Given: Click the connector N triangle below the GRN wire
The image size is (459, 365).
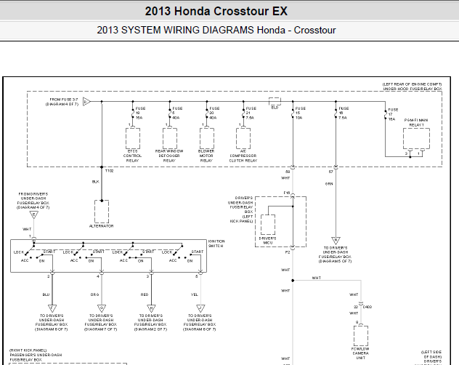Looking at the screenshot, I should [x=336, y=241].
